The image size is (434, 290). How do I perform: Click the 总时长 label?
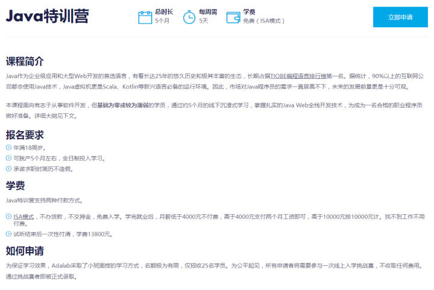point(164,12)
